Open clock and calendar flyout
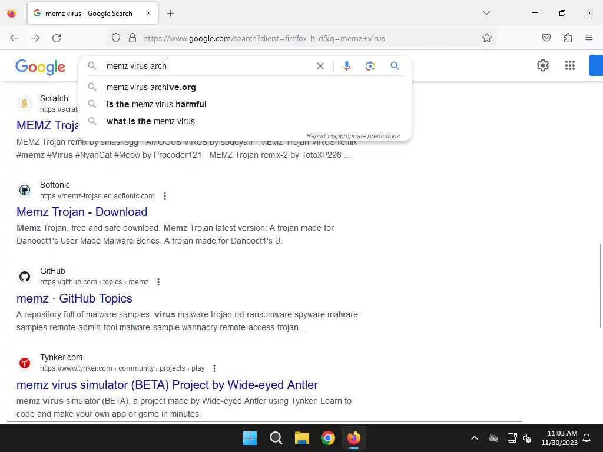Image resolution: width=603 pixels, height=452 pixels. pos(559,438)
